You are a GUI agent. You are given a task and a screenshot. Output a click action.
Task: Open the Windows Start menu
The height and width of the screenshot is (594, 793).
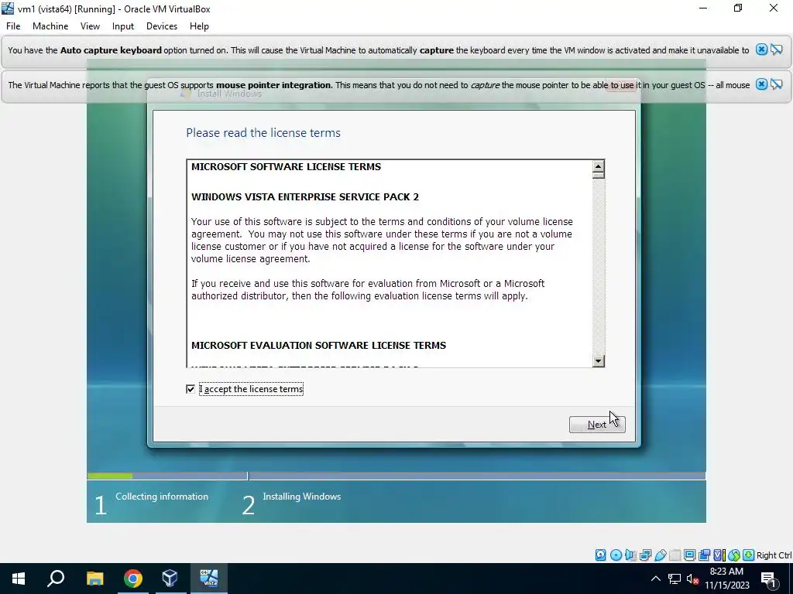tap(19, 579)
